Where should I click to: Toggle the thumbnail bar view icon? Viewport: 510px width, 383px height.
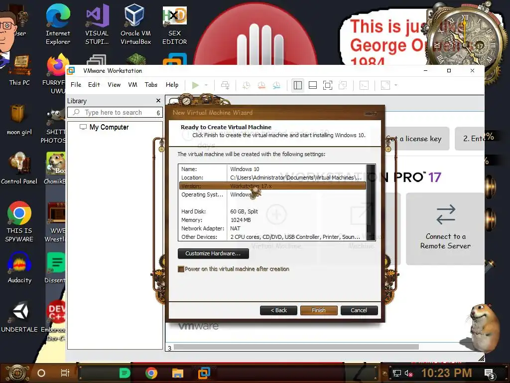click(x=313, y=85)
